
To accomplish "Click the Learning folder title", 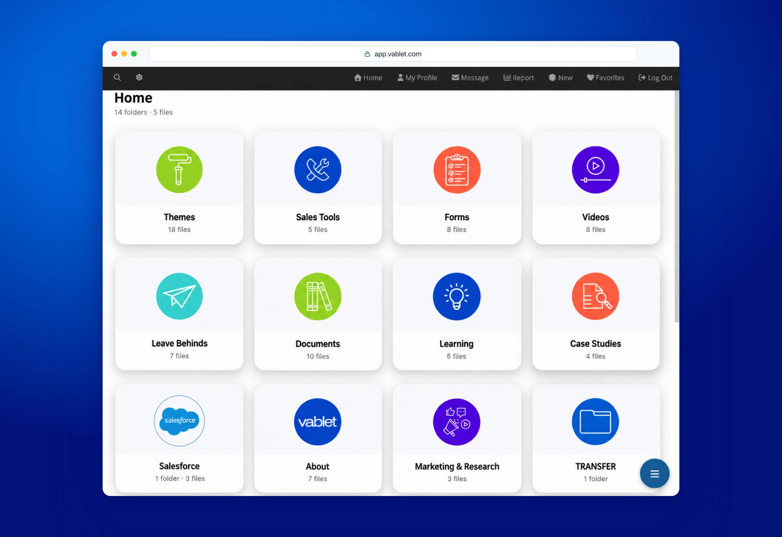I will (457, 344).
